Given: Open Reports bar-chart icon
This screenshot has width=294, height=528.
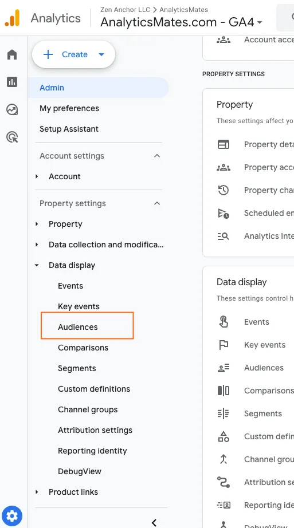Looking at the screenshot, I should (12, 82).
